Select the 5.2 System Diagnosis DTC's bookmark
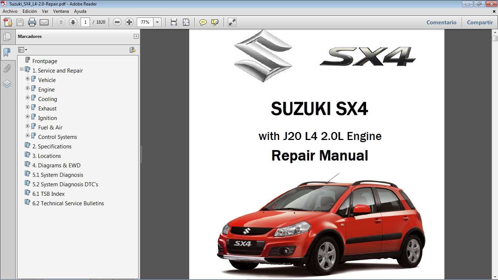 coord(65,184)
